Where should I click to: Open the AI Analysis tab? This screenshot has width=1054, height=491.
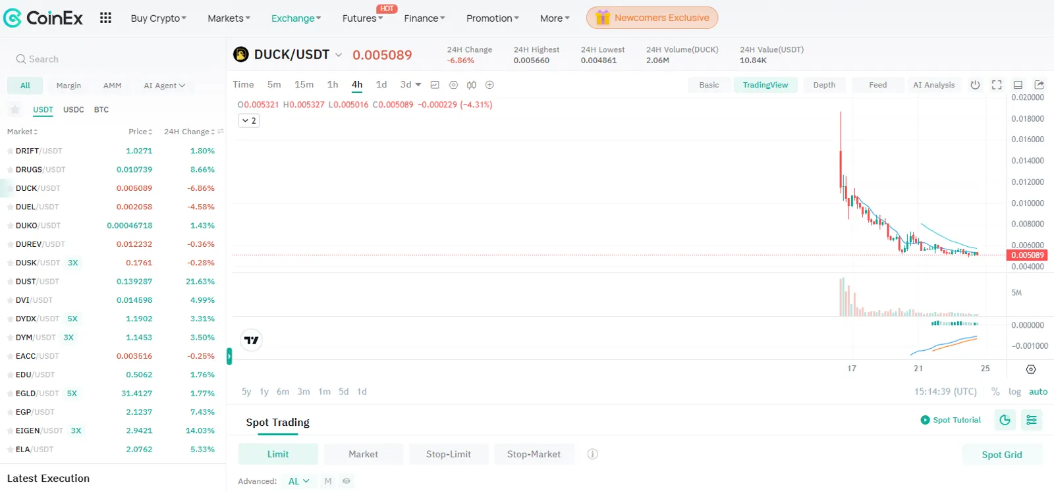(933, 85)
